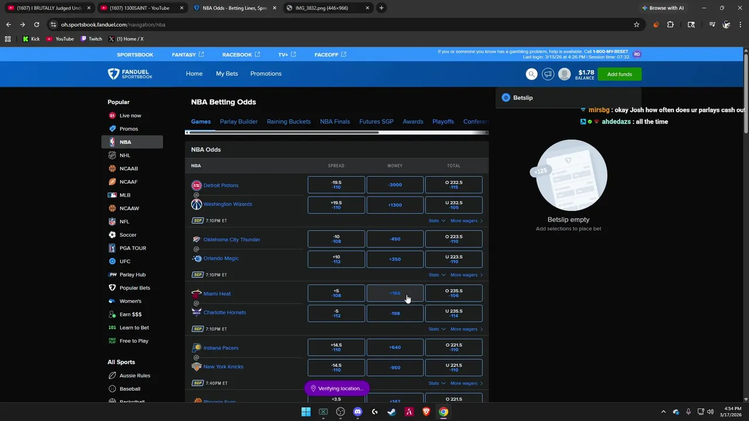Screen dimensions: 749x421
Task: Switch to the Parlay Builder tab
Action: (239, 122)
